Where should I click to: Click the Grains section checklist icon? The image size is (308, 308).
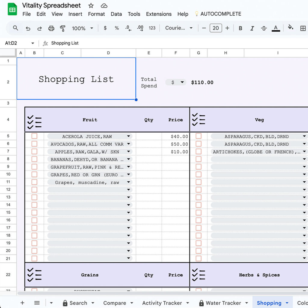point(34,275)
